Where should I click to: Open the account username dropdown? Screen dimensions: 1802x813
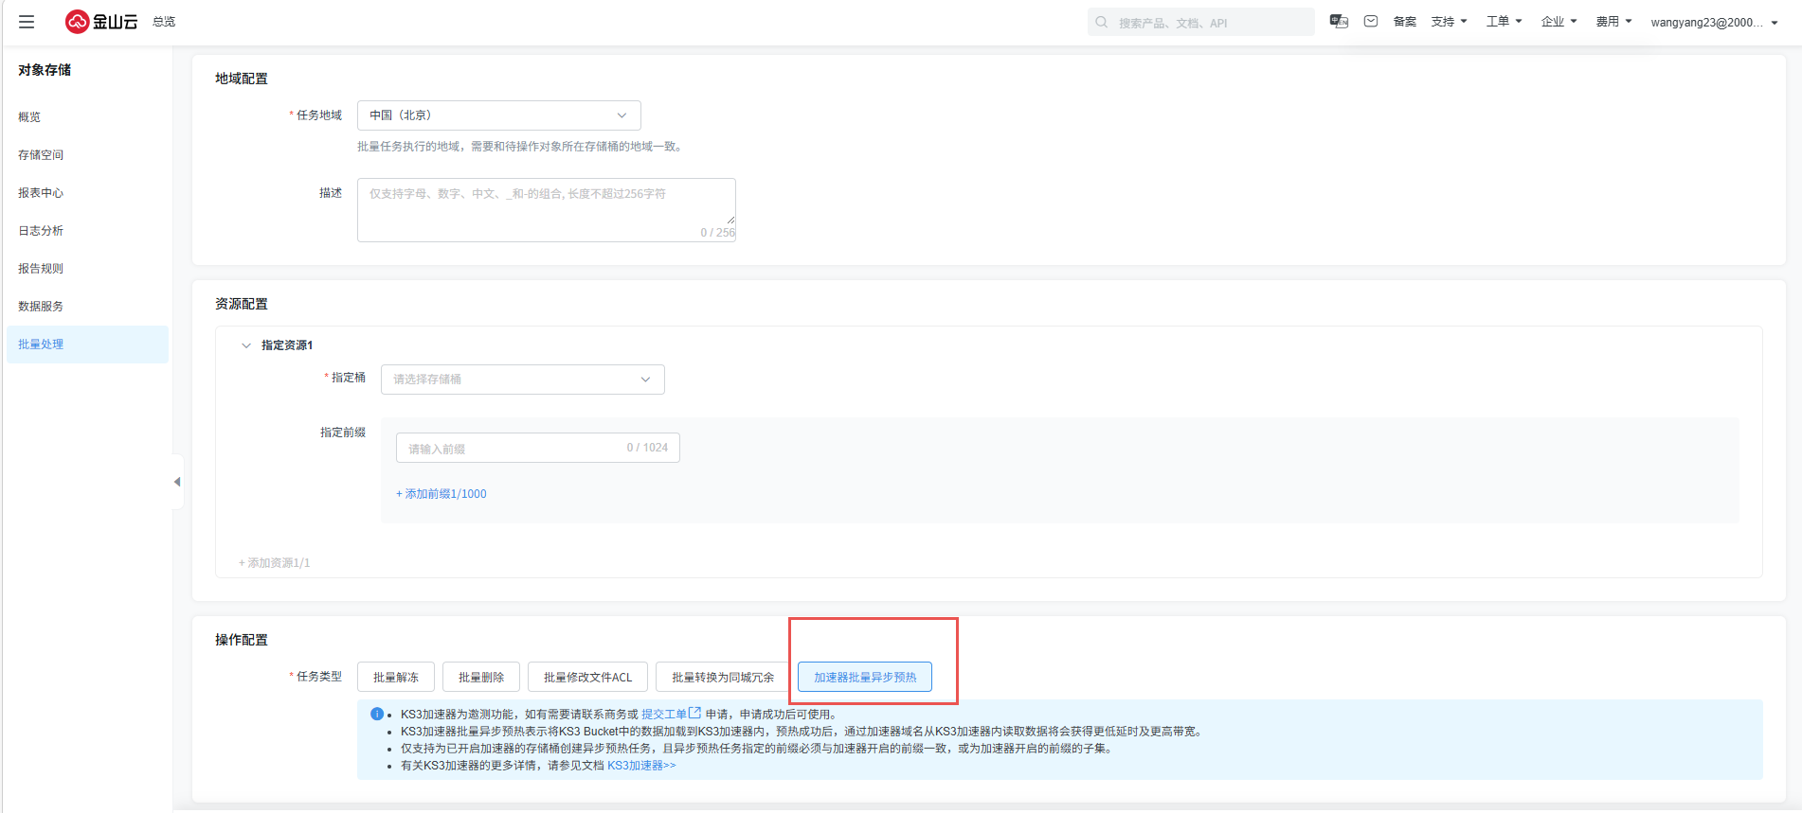coord(1713,23)
